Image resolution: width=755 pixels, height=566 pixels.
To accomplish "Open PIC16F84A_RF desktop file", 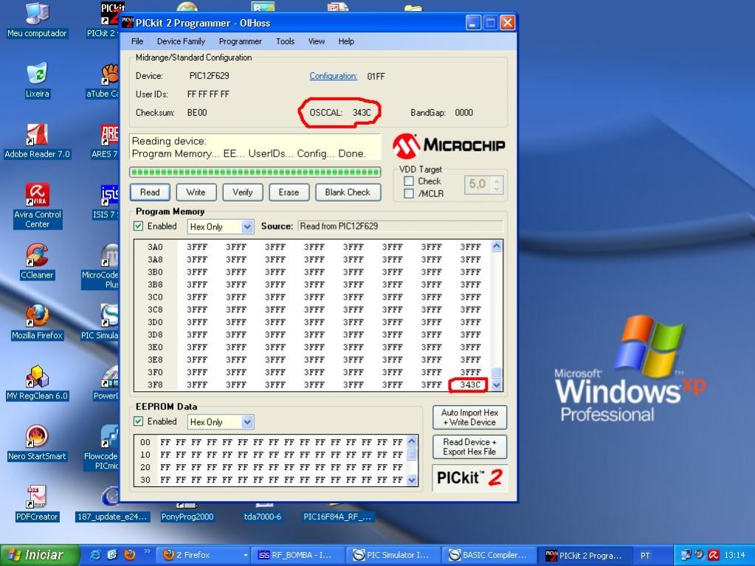I will tap(337, 513).
